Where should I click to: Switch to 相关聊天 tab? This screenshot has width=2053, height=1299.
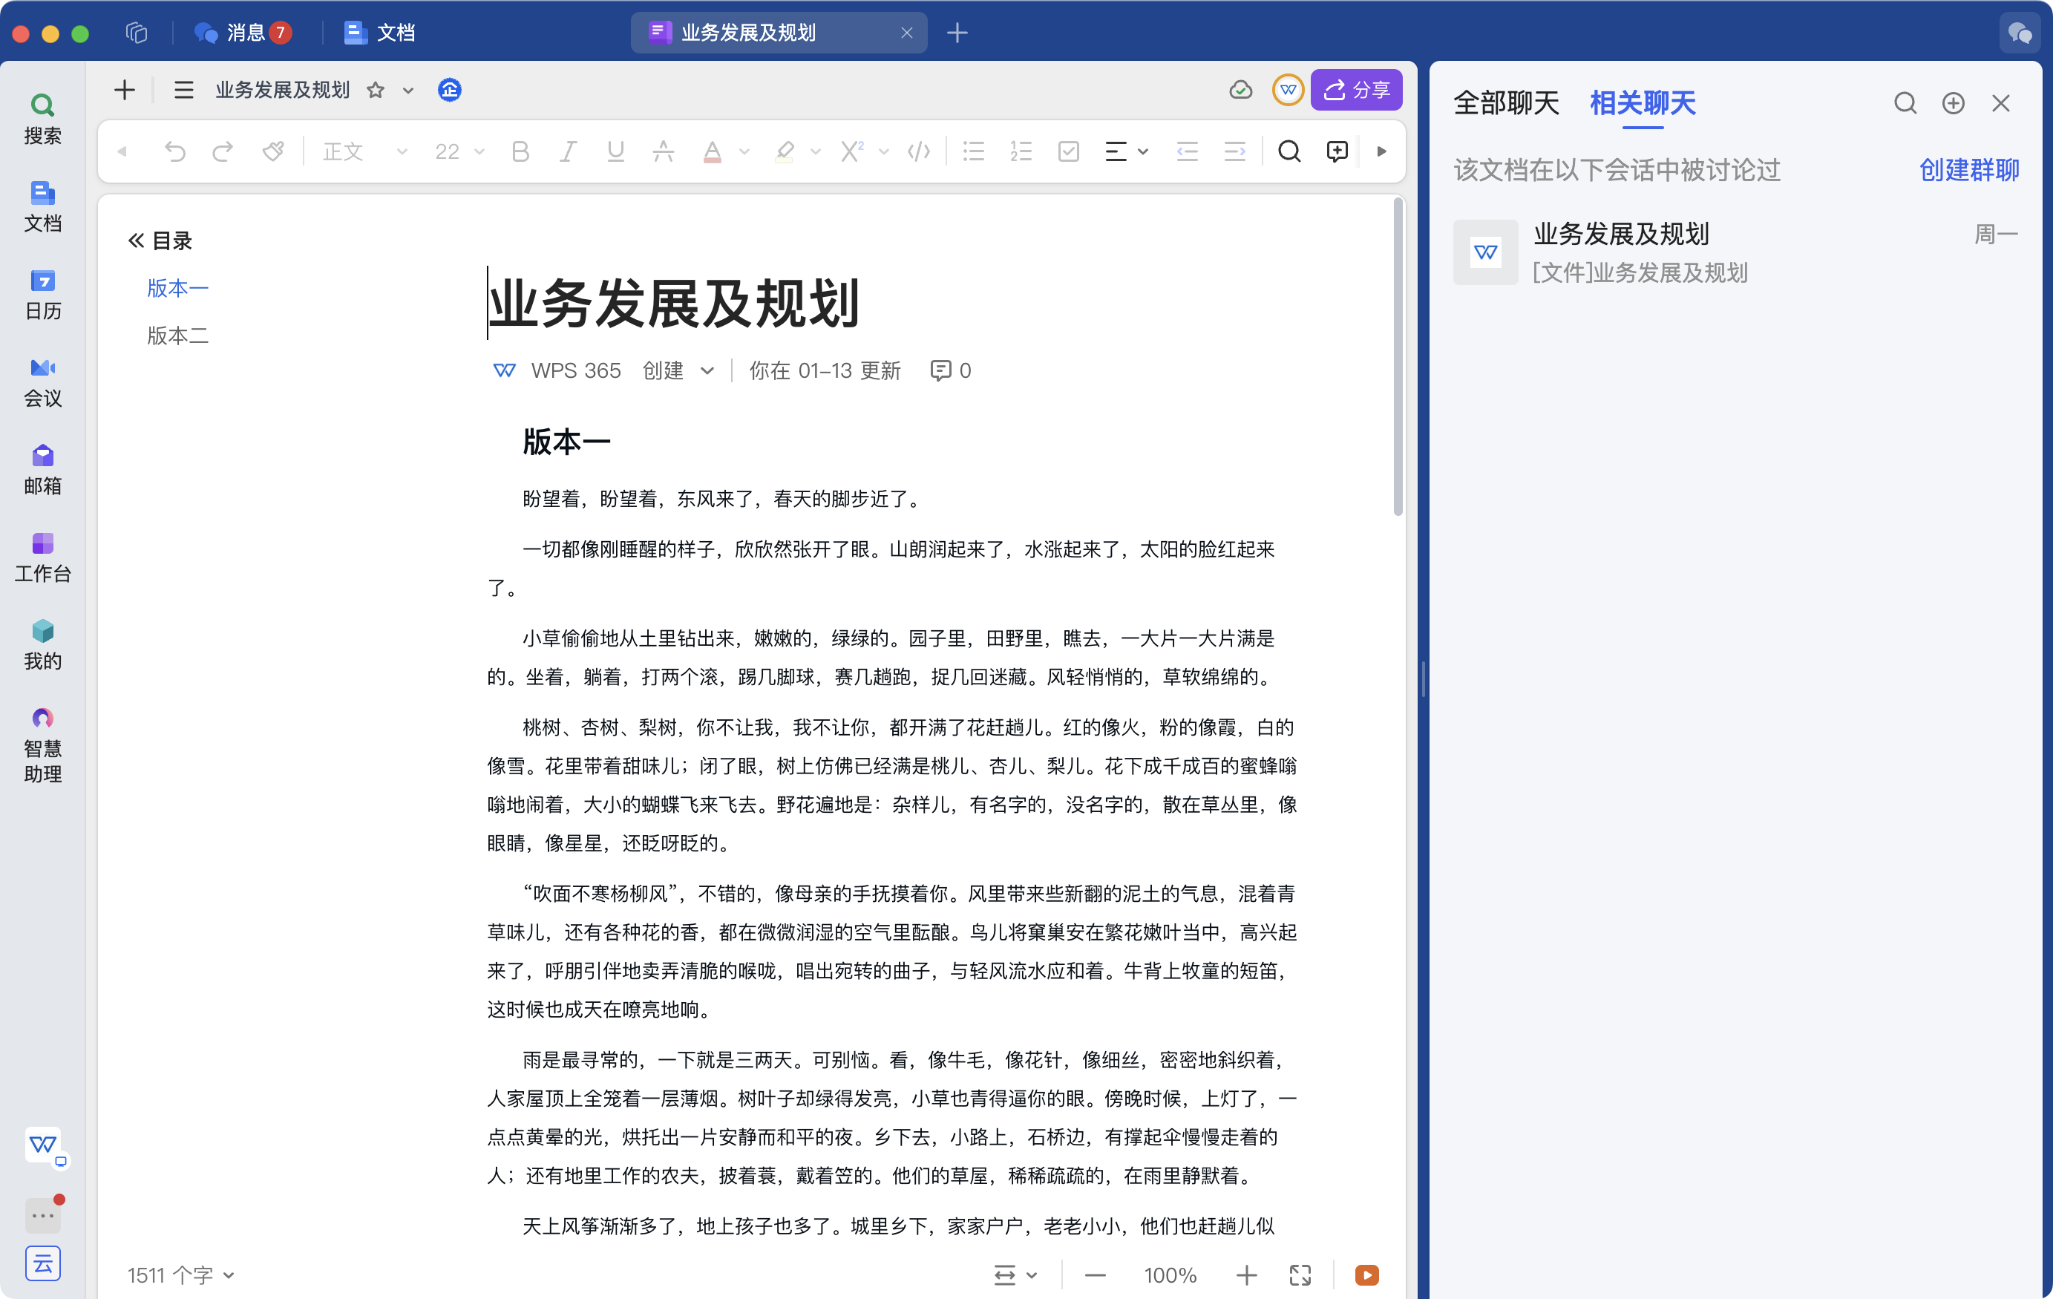coord(1642,103)
